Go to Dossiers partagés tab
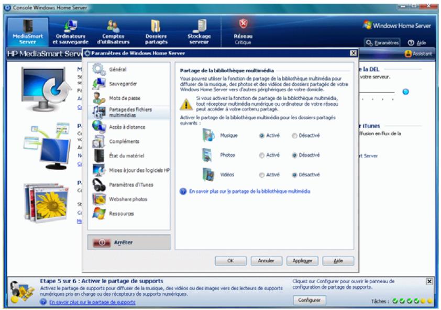The image size is (441, 310). point(156,32)
